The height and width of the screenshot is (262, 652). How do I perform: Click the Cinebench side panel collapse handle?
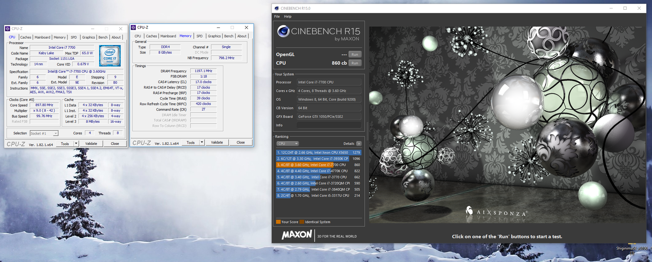tap(367, 131)
